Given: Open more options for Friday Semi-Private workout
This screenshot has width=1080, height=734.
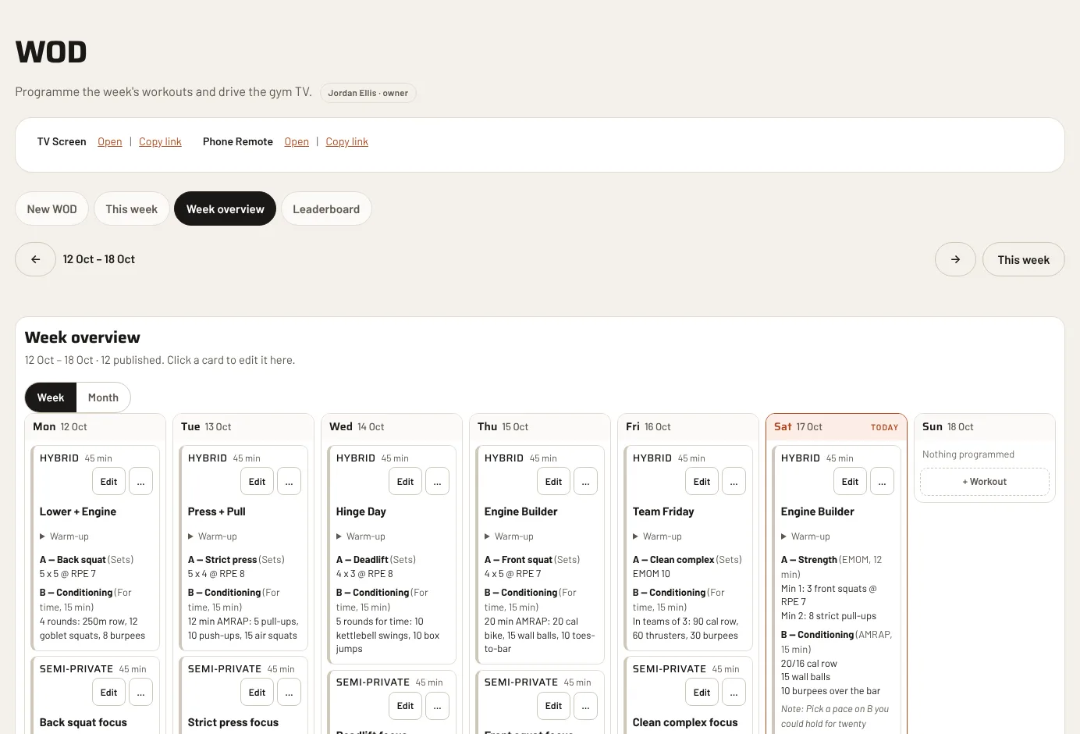Looking at the screenshot, I should [x=734, y=693].
